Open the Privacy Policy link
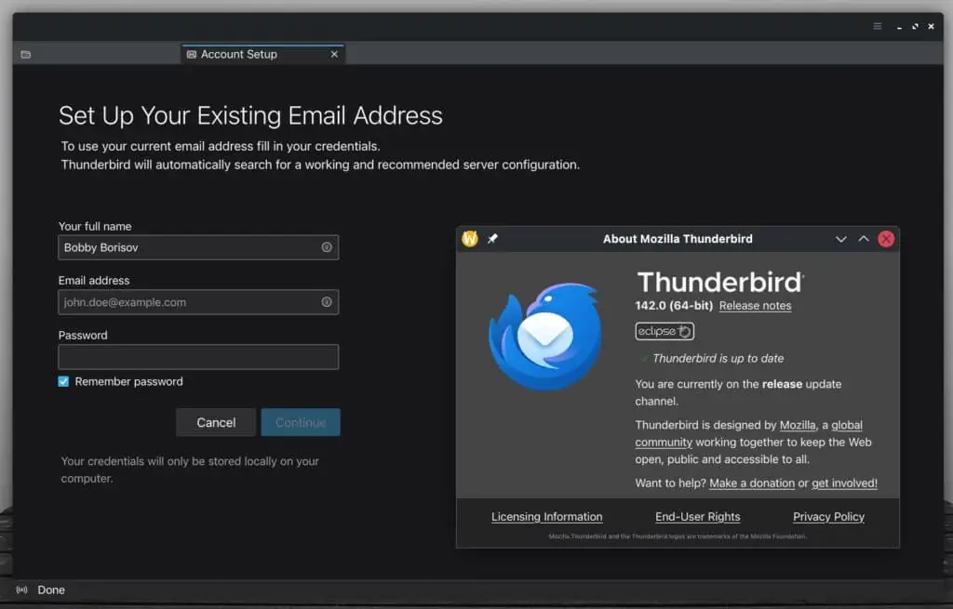 [x=828, y=517]
